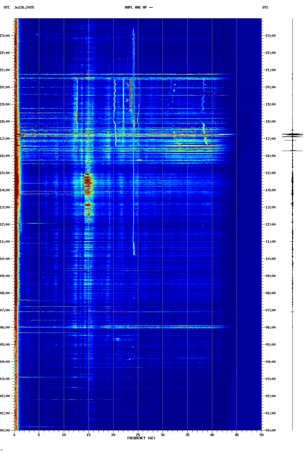Click 19:00 on the right-hand time axis
Viewport: 305px width, 453px height.
coord(271,104)
